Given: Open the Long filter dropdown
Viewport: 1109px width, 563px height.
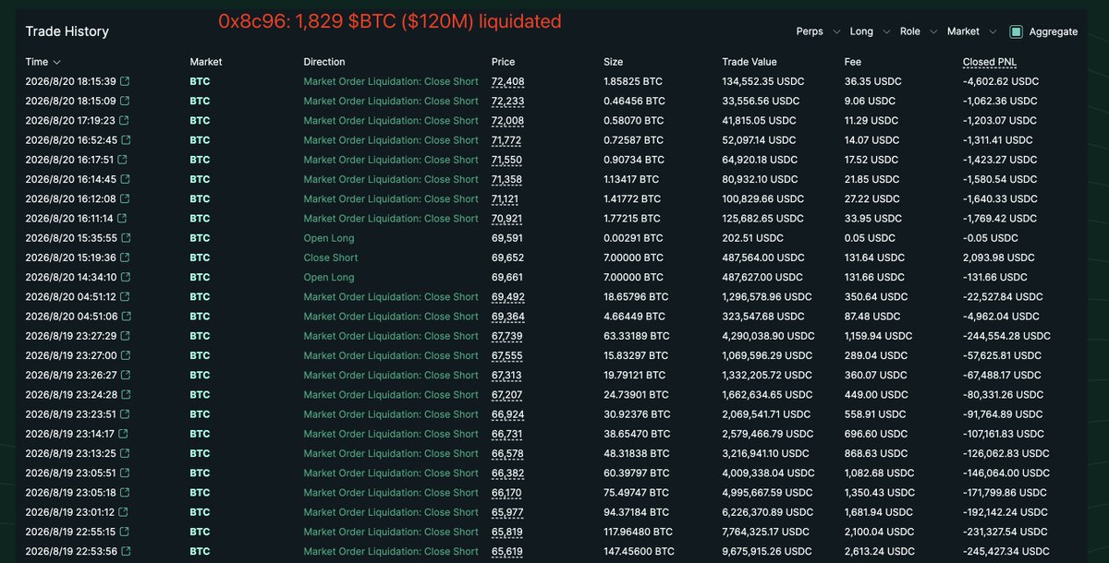Looking at the screenshot, I should tap(868, 31).
